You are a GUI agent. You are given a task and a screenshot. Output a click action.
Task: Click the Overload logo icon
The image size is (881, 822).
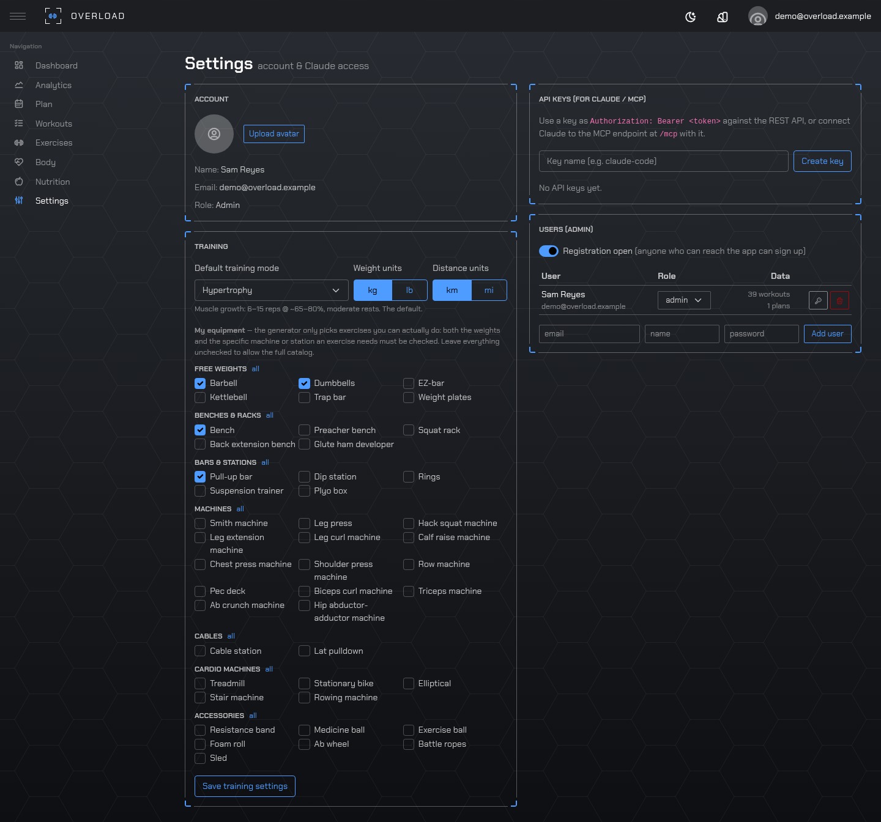click(53, 16)
